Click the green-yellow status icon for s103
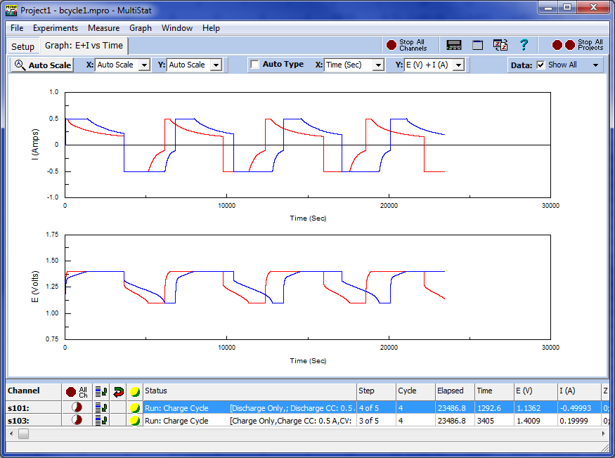Screen dimensions: 615x458 [135, 421]
